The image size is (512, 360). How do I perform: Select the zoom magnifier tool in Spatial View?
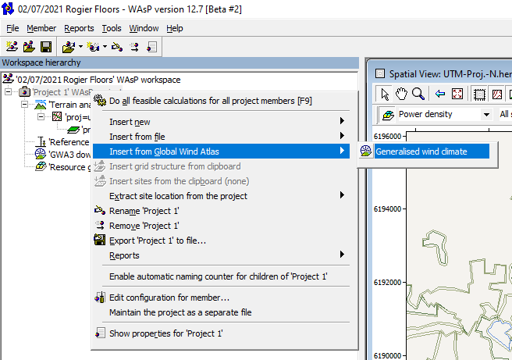(x=418, y=94)
